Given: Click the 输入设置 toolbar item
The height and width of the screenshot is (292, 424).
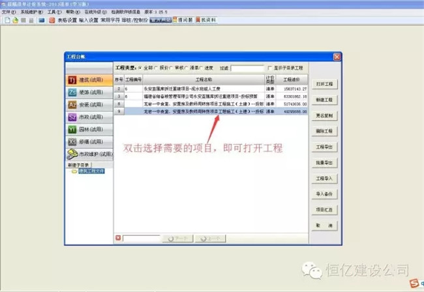Looking at the screenshot, I should (89, 20).
